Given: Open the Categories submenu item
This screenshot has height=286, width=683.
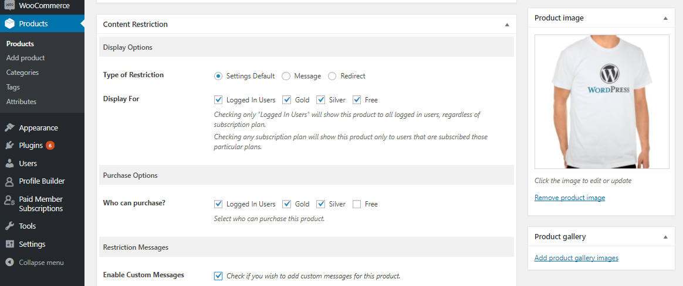Looking at the screenshot, I should click(23, 73).
